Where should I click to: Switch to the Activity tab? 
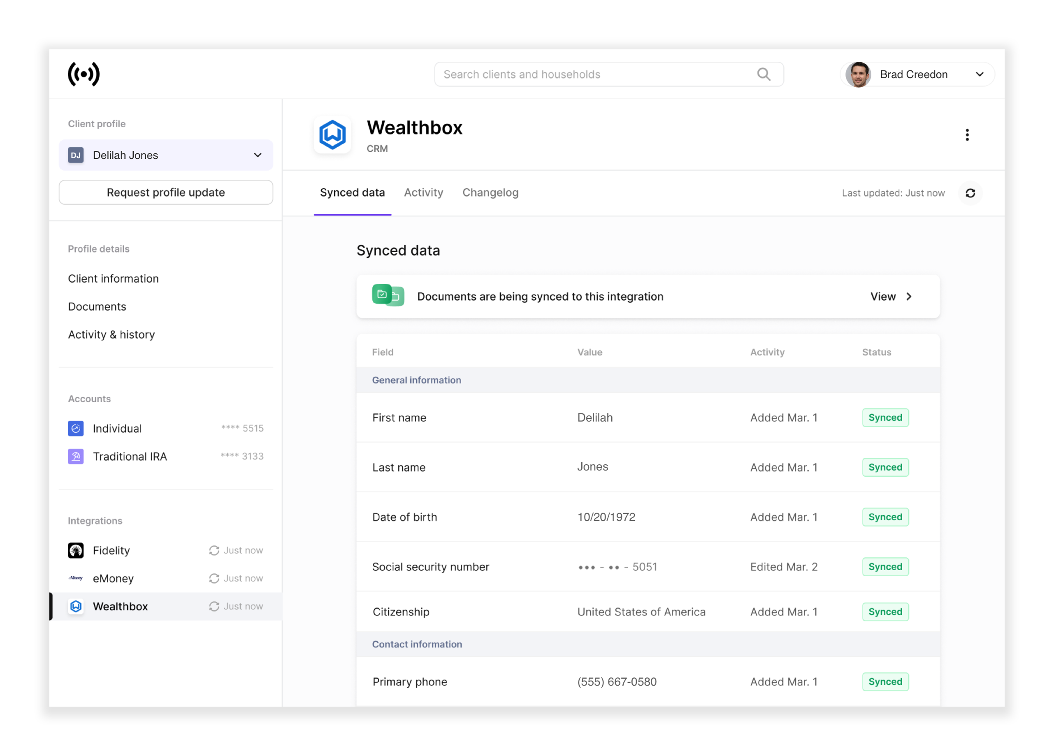click(x=423, y=192)
